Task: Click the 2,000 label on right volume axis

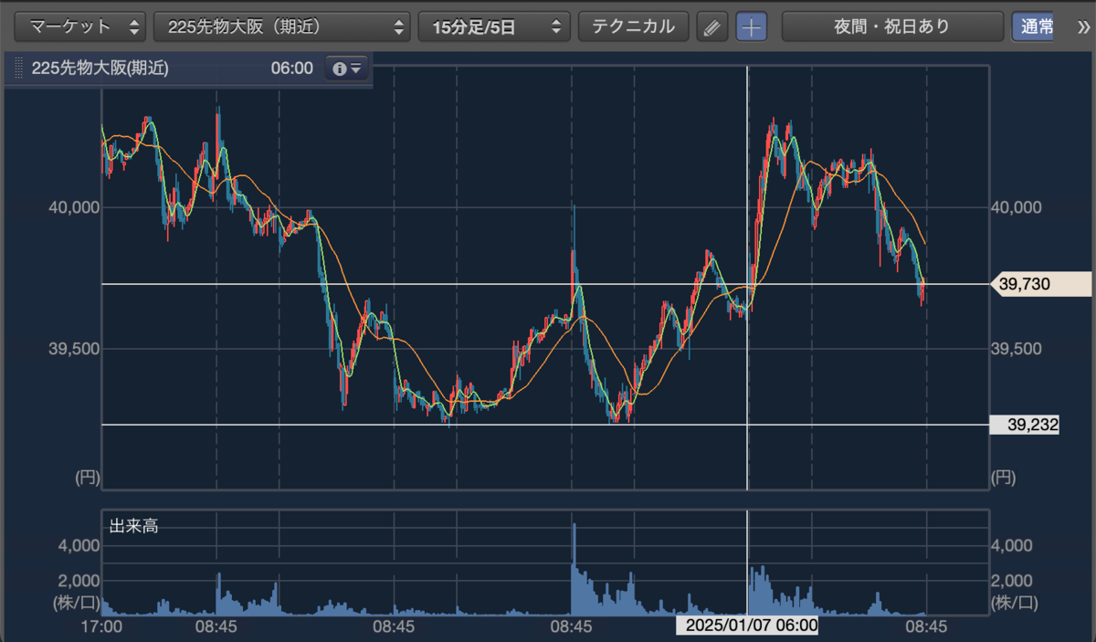Action: point(1012,581)
